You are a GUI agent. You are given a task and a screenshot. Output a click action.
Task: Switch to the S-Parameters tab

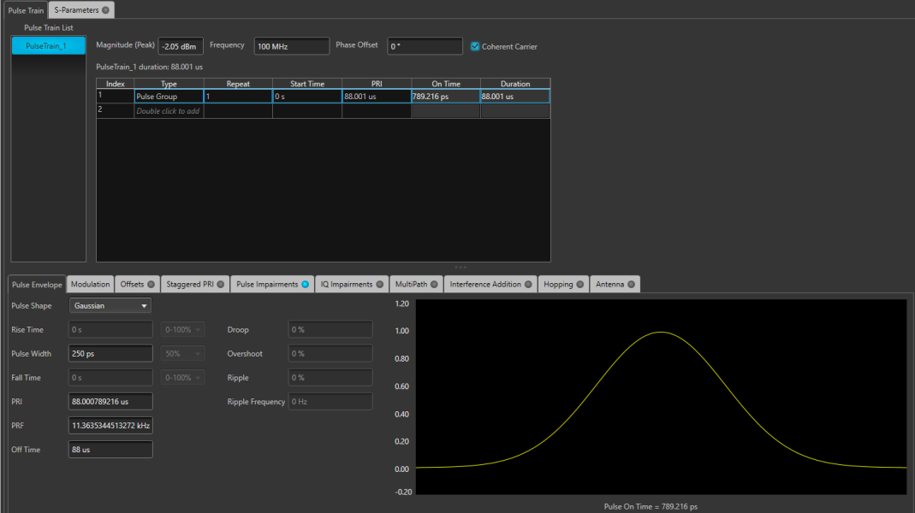coord(77,9)
